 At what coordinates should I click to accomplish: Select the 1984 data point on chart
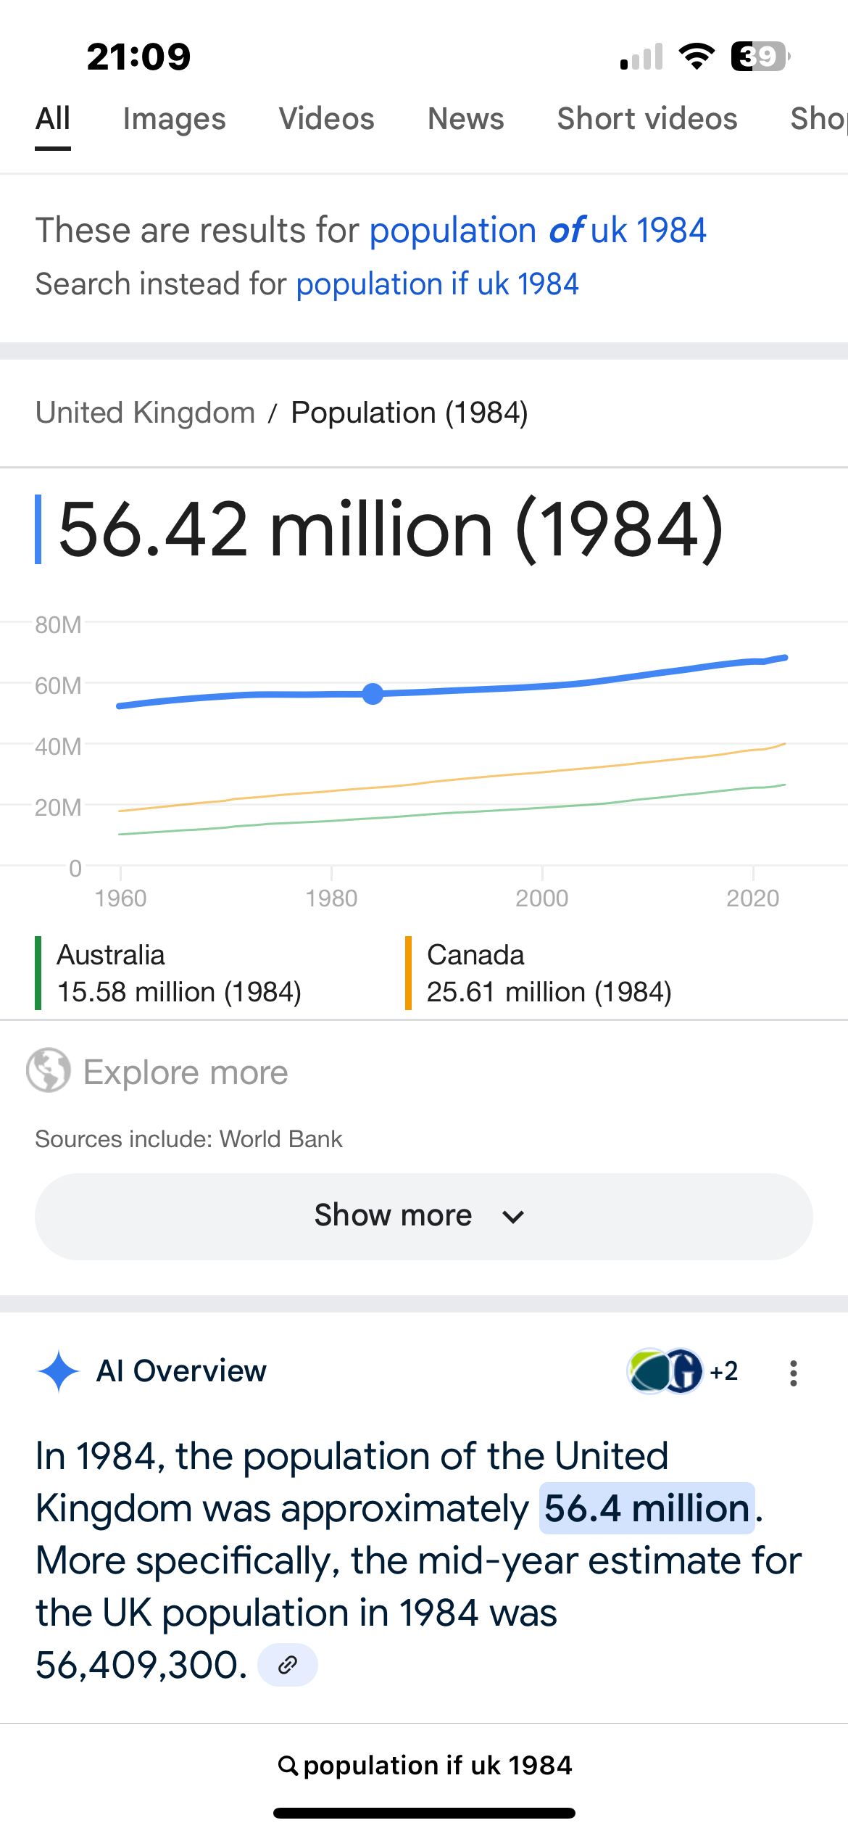tap(373, 694)
